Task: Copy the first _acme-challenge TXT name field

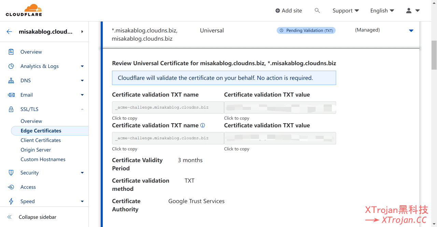Action: 168,108
